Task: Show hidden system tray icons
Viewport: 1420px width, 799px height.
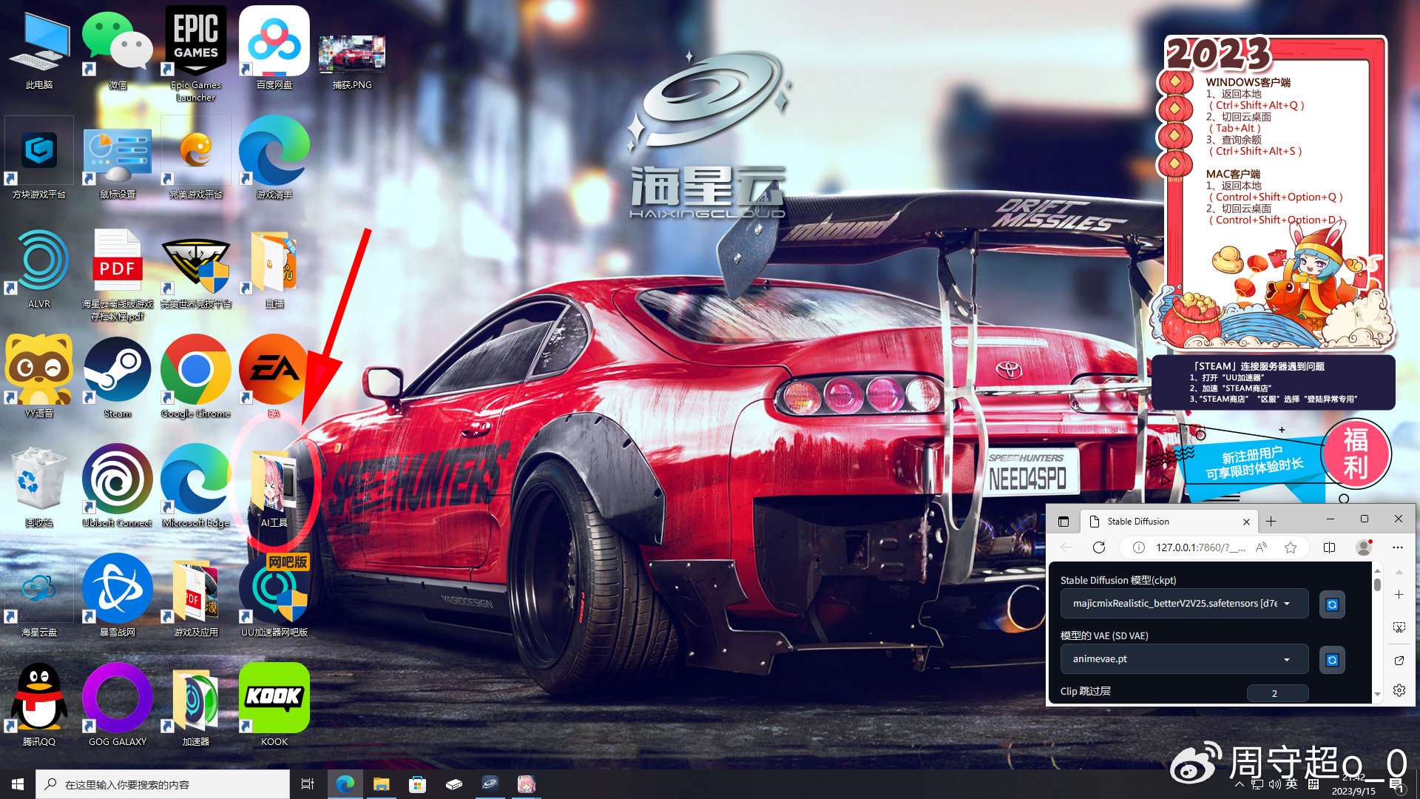Action: (1240, 784)
